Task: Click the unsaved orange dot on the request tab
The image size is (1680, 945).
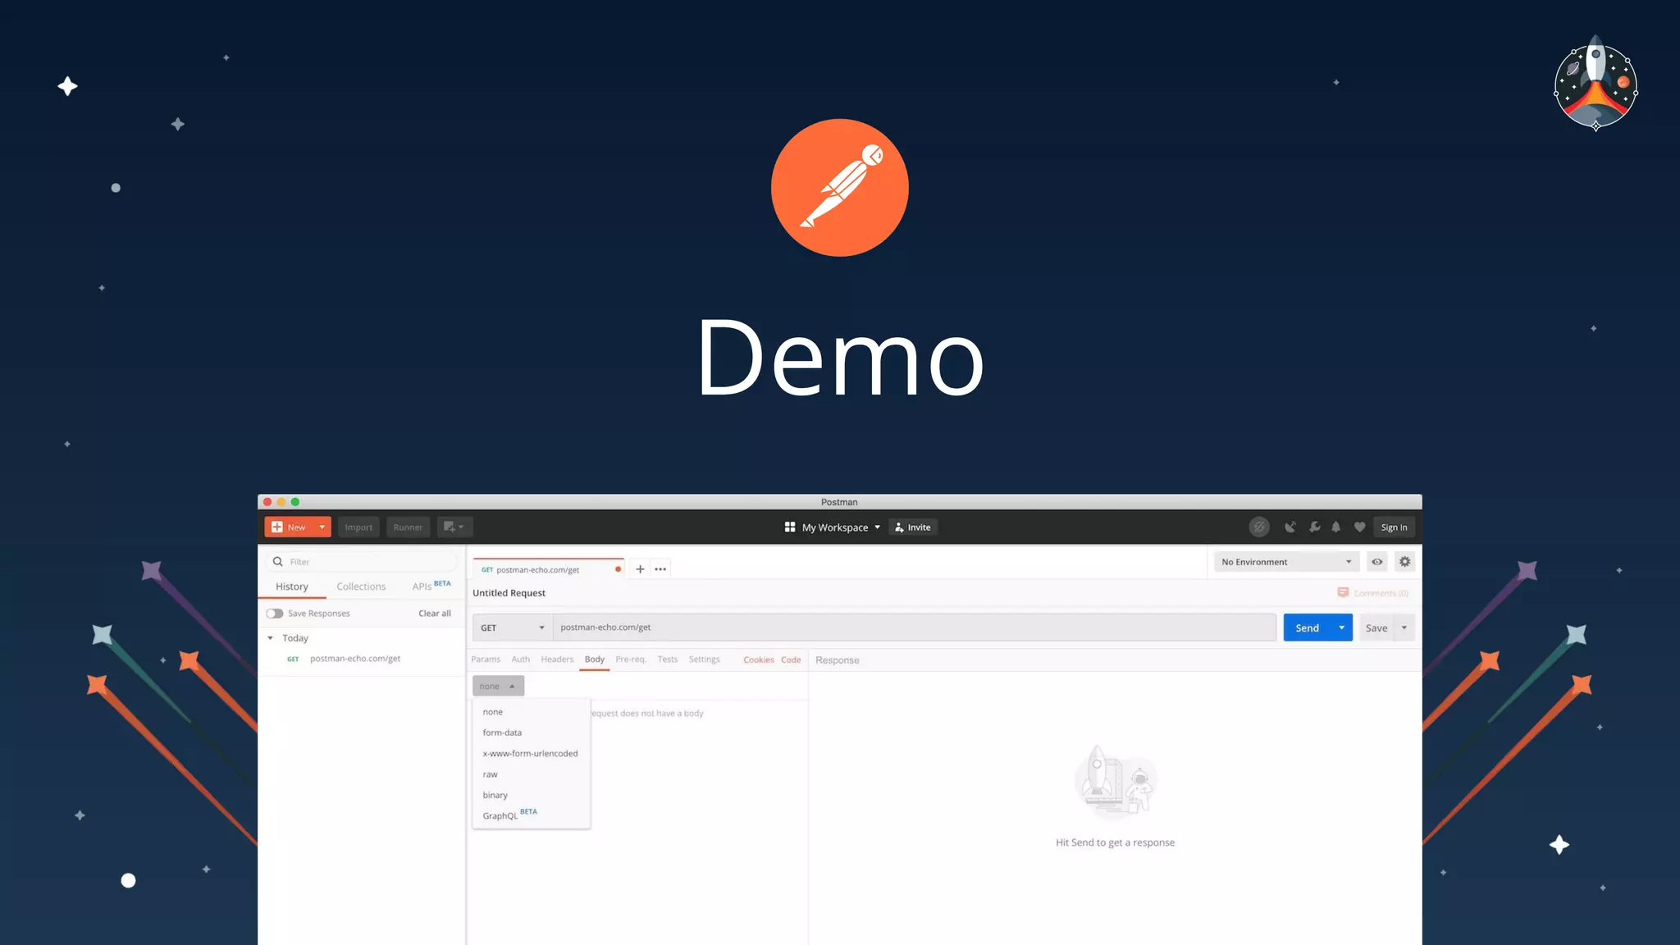Action: 618,569
